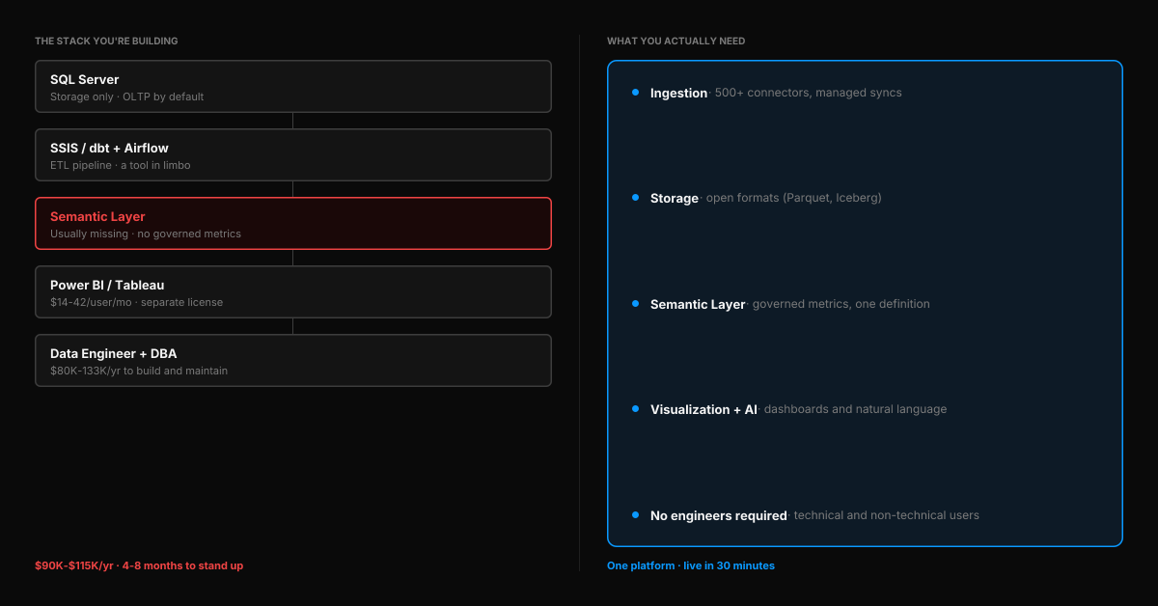Click the blue bullet beside Visualization + AI
The width and height of the screenshot is (1158, 606).
pos(635,409)
